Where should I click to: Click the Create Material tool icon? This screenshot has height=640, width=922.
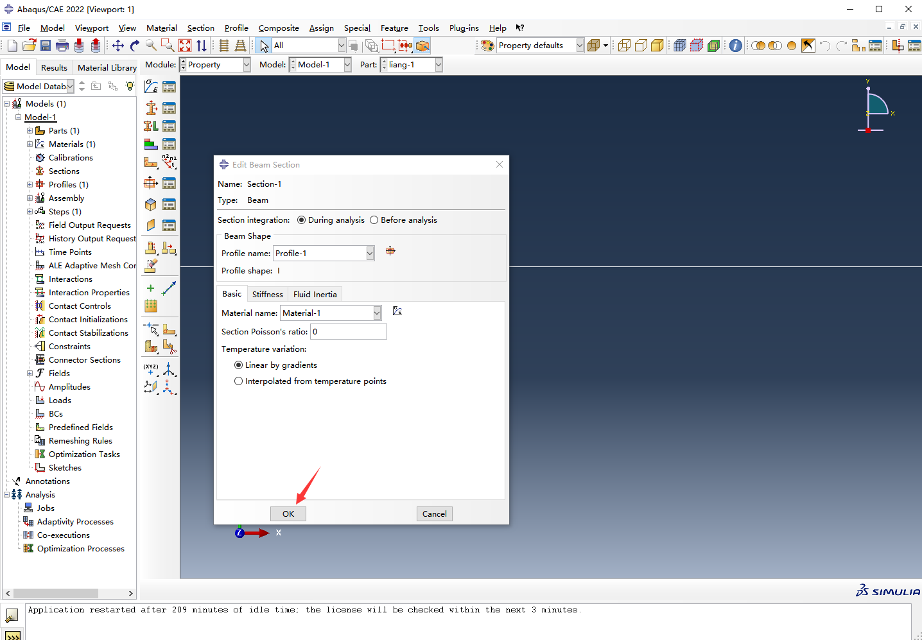[x=151, y=87]
